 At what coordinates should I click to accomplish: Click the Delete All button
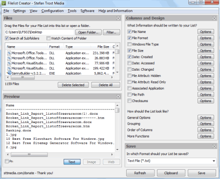pos(106,85)
